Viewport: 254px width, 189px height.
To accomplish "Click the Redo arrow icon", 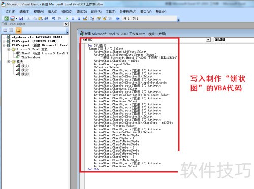I will [59, 18].
